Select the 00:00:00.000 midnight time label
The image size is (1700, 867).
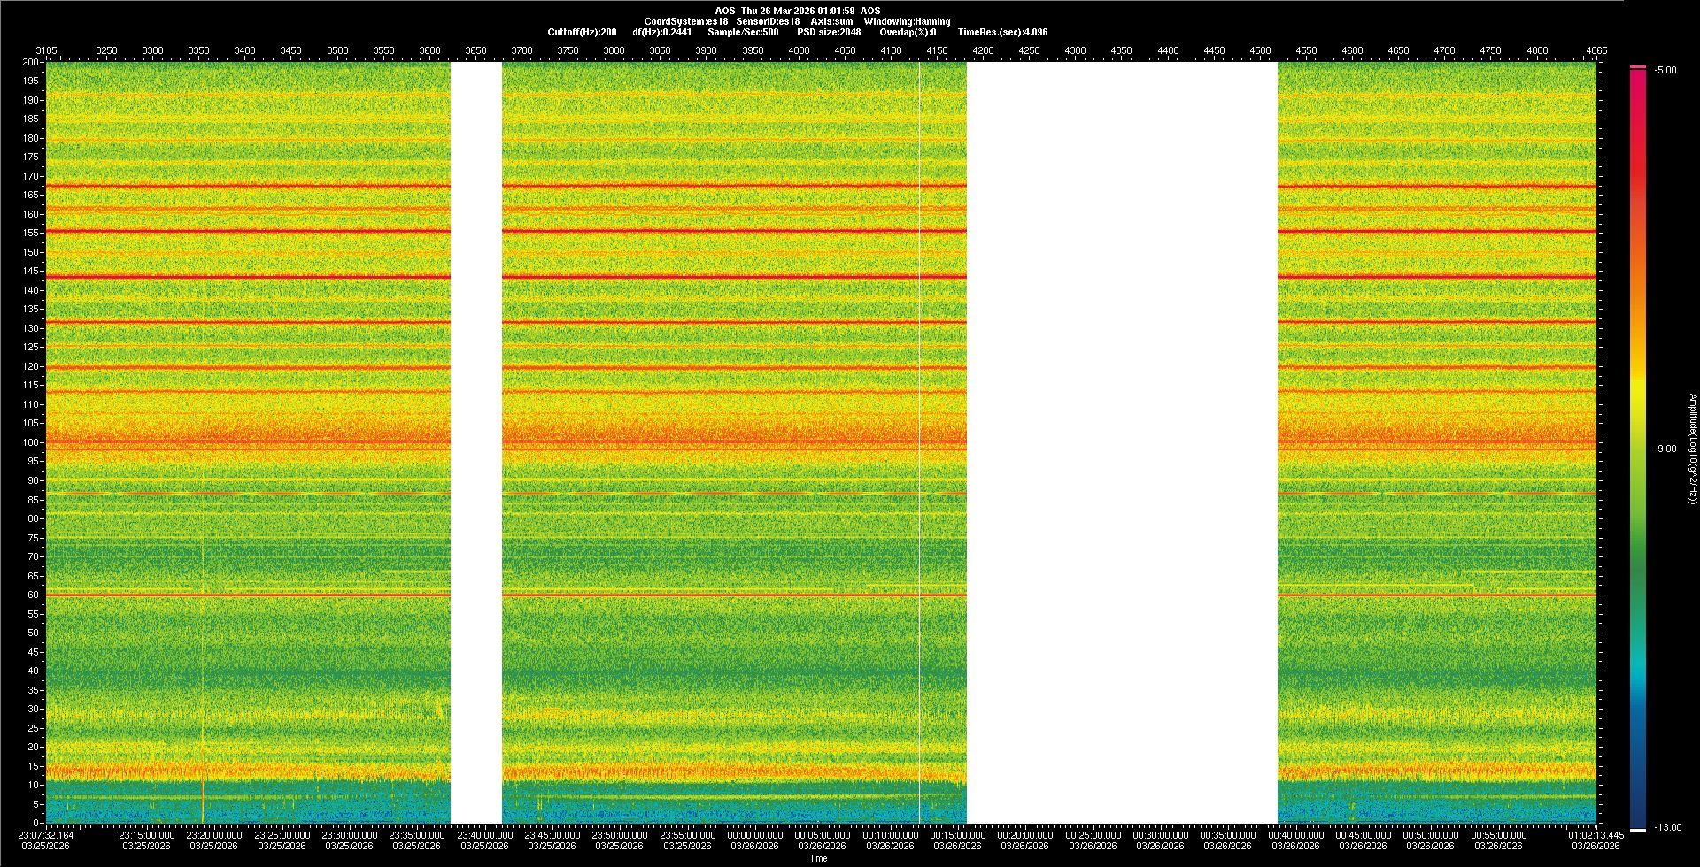pyautogui.click(x=755, y=835)
